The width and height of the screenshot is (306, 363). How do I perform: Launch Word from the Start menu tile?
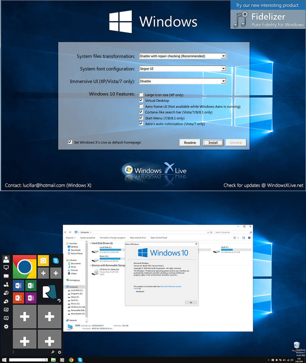pos(18,285)
